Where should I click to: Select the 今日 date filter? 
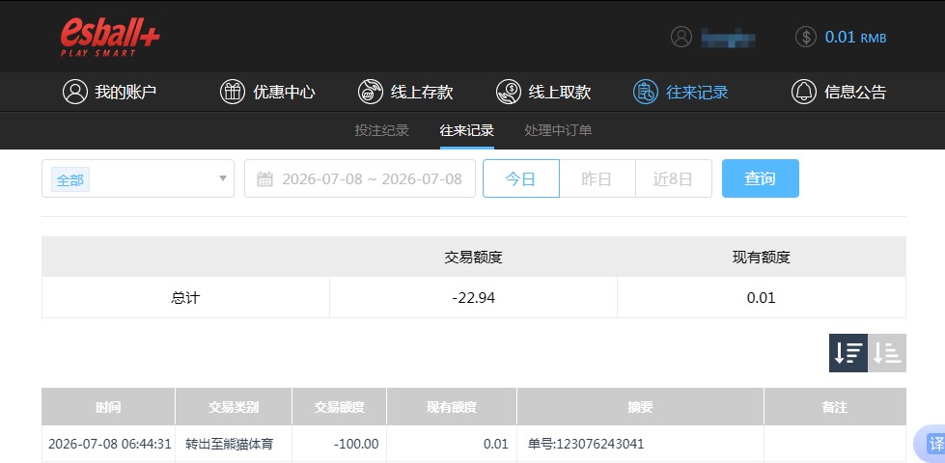tap(520, 178)
